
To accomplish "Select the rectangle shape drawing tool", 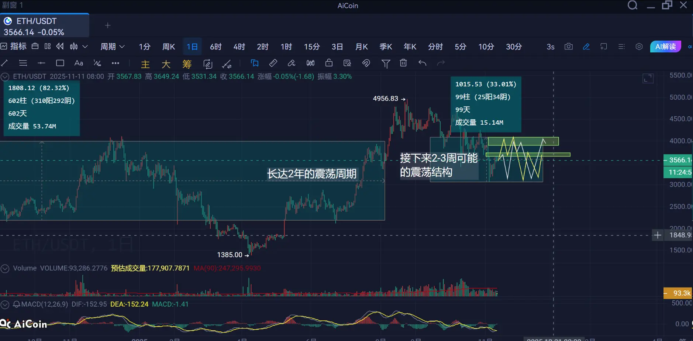I will pyautogui.click(x=60, y=63).
